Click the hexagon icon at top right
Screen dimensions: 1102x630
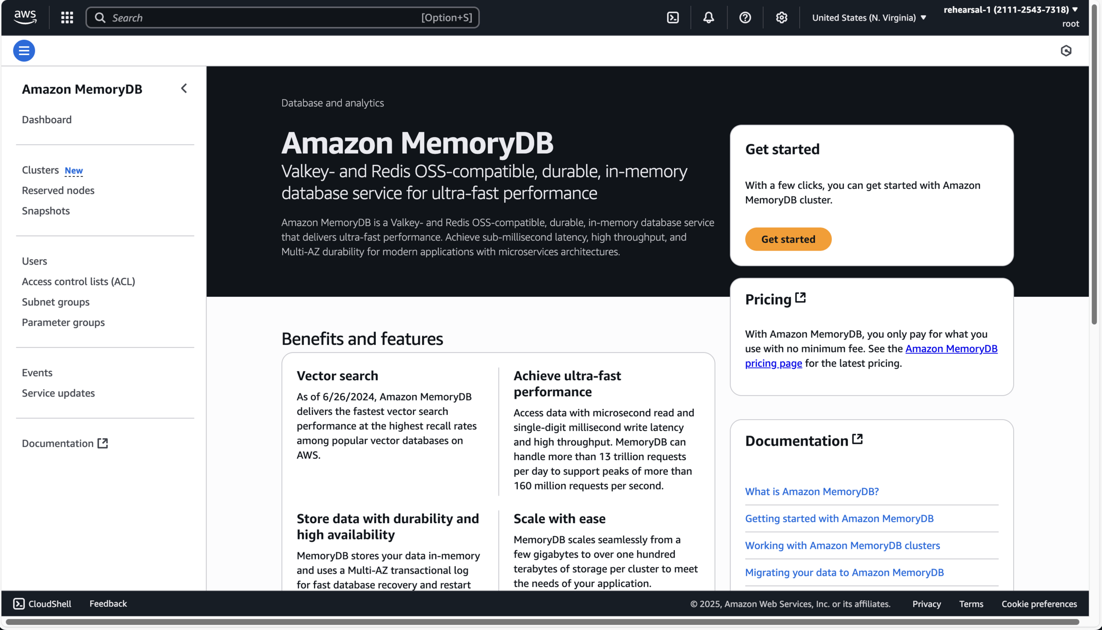1066,50
